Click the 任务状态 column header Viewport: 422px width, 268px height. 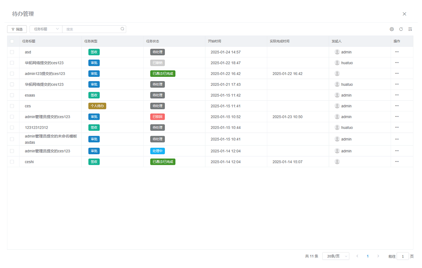(152, 41)
